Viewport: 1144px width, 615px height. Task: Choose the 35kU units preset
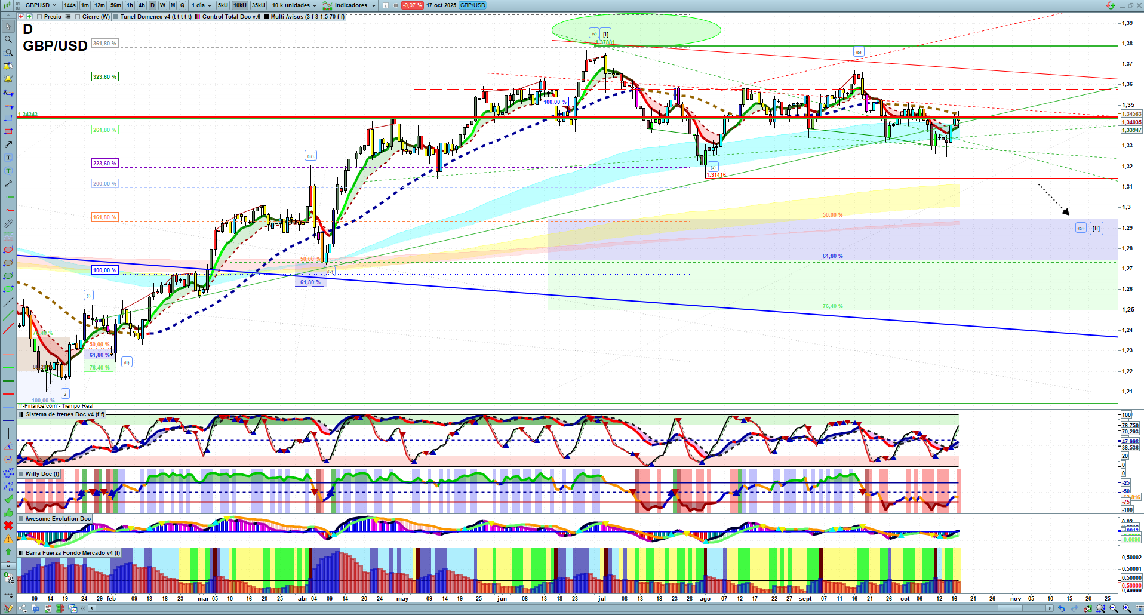pyautogui.click(x=259, y=5)
